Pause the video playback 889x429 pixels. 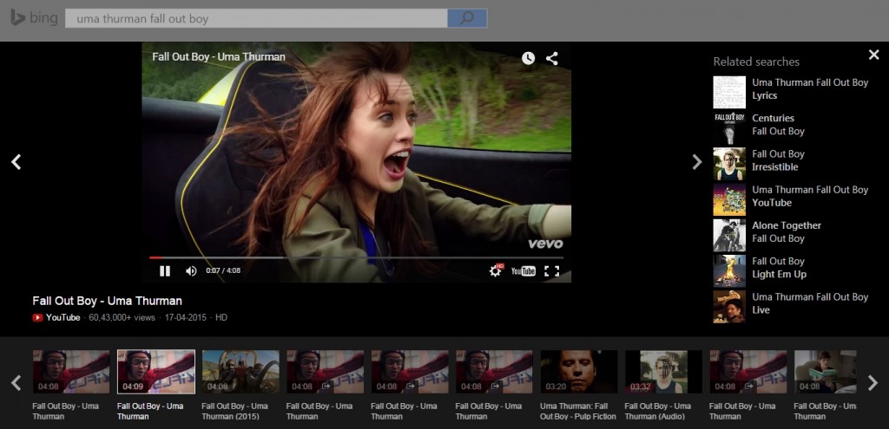coord(165,271)
